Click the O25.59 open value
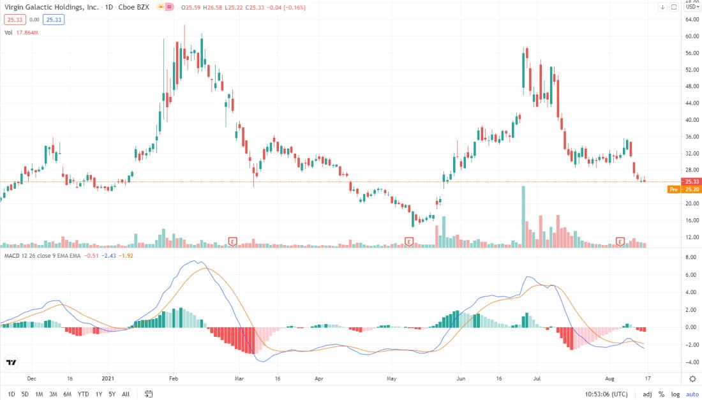Screen dimensions: 702x400 click(x=191, y=8)
